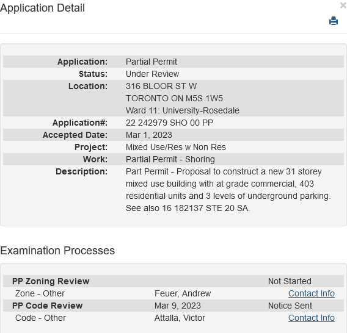Click the Not Started status text
Viewport: 347px width, 333px height.
click(x=290, y=281)
